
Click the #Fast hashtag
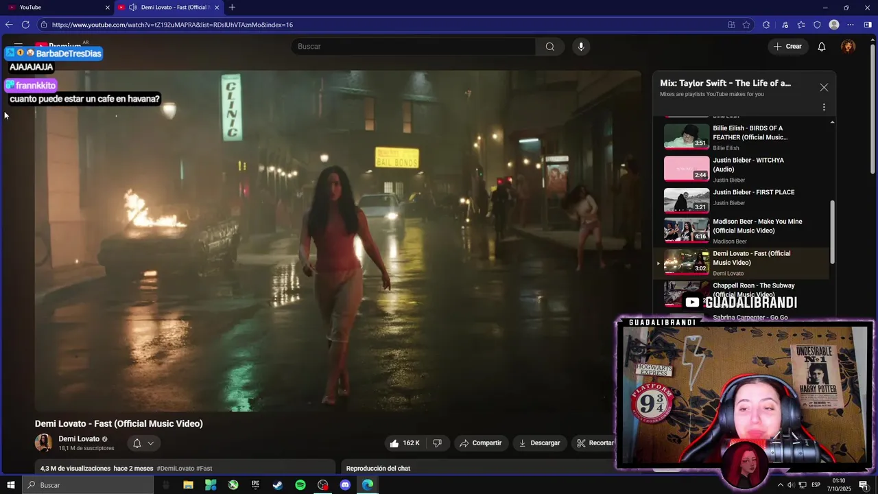pyautogui.click(x=204, y=469)
